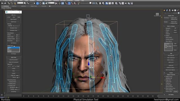Toggle the Backface Cull checkbox
Screen dimensions: 180x101
[x=165, y=78]
